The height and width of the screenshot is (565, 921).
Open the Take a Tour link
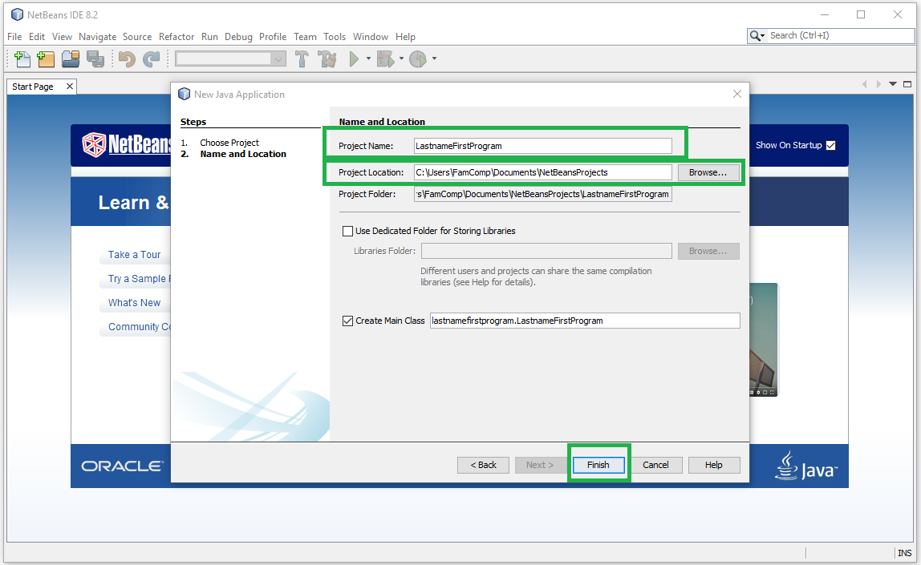(x=134, y=255)
